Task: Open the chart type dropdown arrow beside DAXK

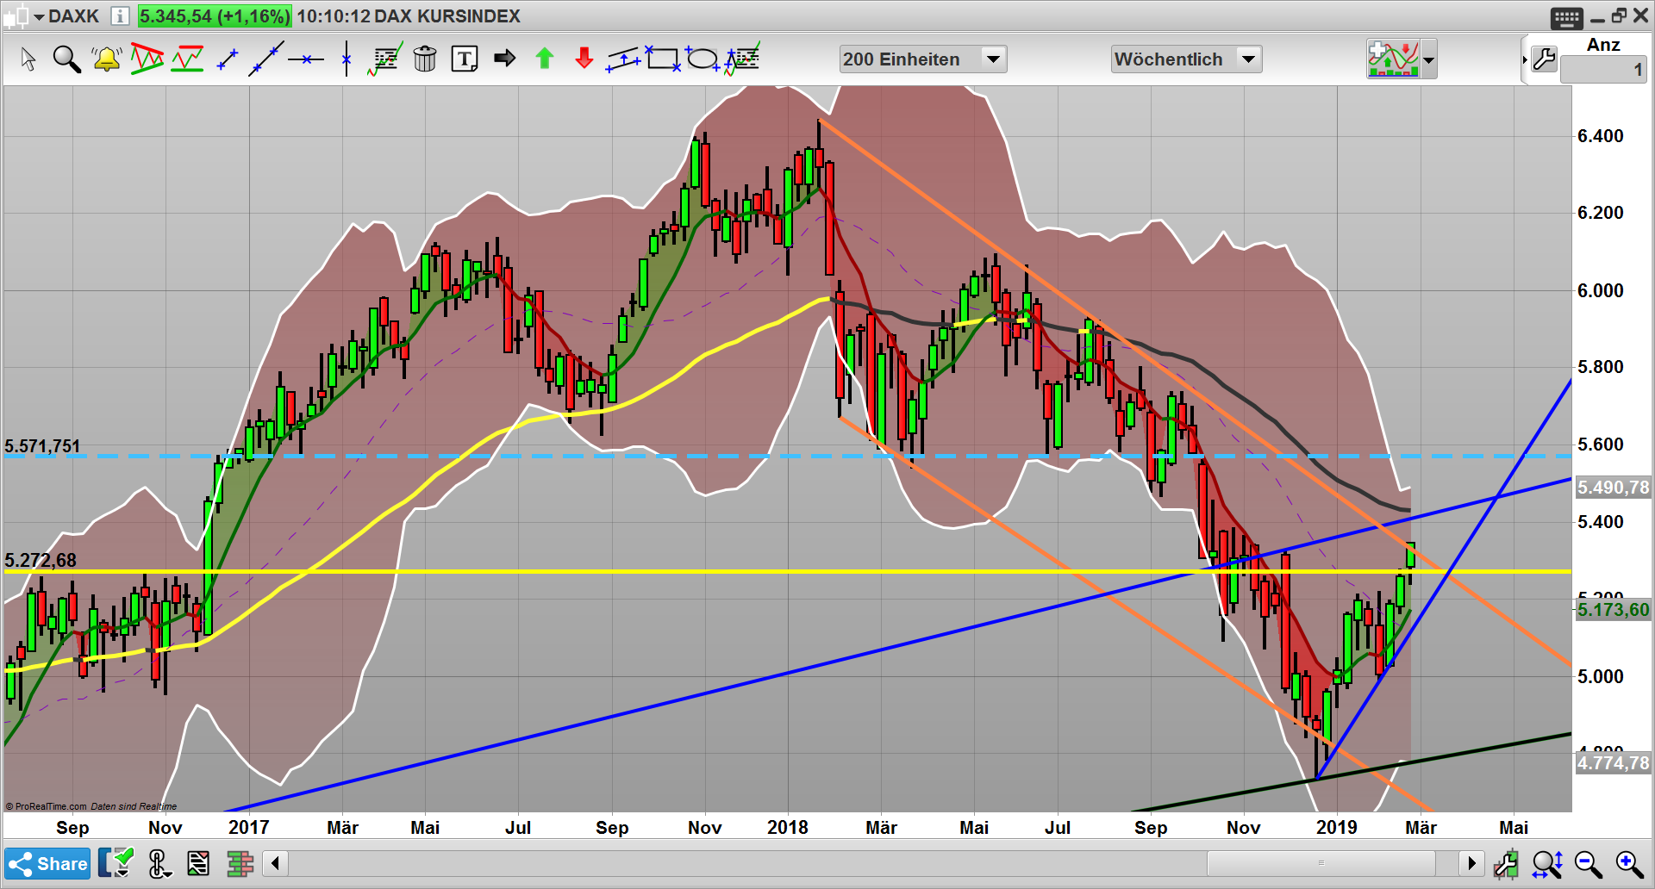Action: tap(39, 16)
